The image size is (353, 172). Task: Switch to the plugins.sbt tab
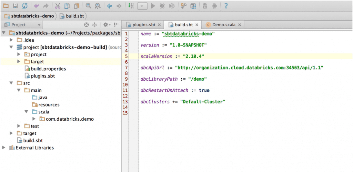(x=143, y=25)
